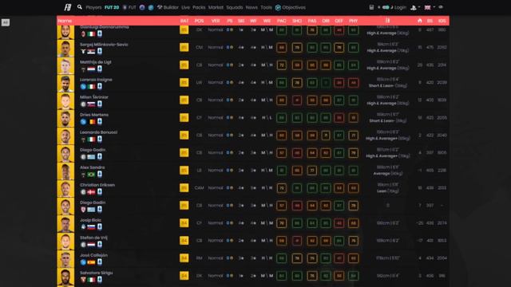
Task: Click Salvatore Sirigu's Torino club badge
Action: pyautogui.click(x=83, y=280)
